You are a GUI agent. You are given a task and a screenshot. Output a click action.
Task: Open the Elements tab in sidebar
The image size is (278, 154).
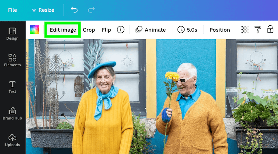click(13, 60)
